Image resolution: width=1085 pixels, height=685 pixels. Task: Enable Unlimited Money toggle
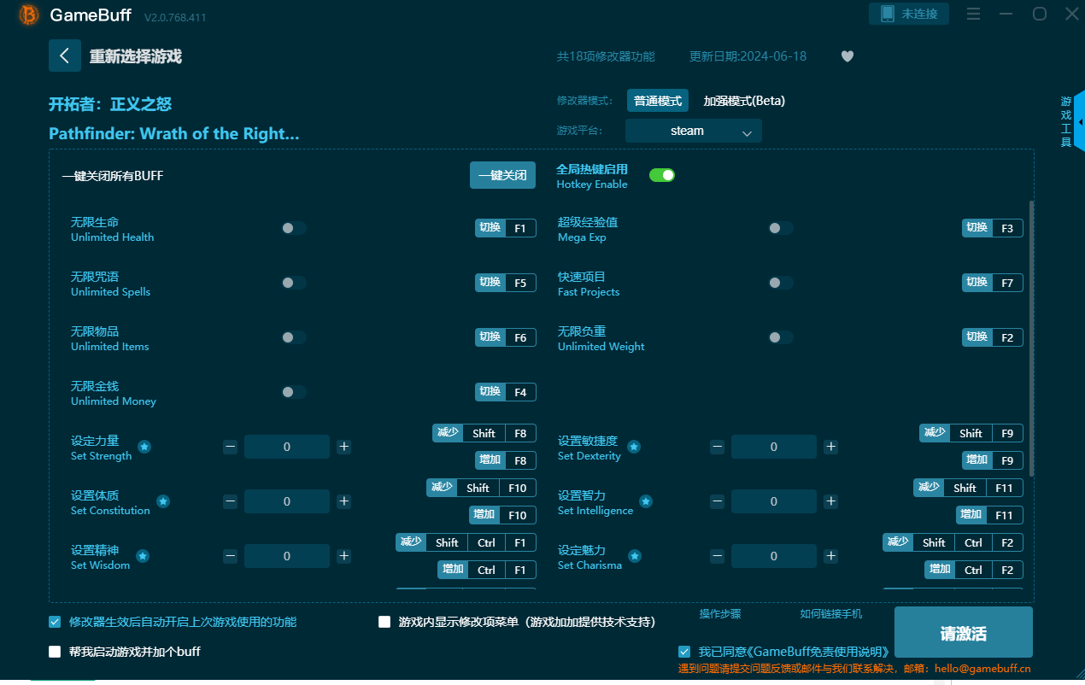click(x=294, y=392)
